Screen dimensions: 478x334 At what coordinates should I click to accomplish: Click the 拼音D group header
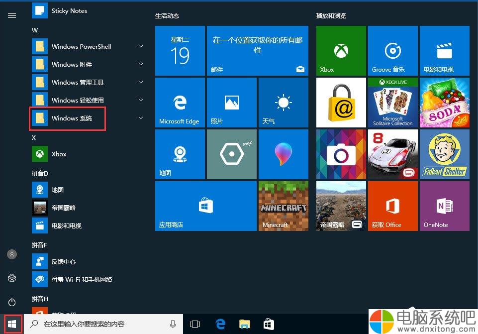click(x=40, y=173)
